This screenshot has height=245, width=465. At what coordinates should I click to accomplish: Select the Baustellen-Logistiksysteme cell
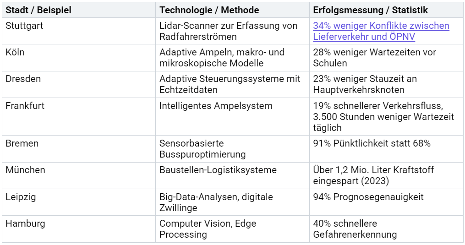click(218, 170)
